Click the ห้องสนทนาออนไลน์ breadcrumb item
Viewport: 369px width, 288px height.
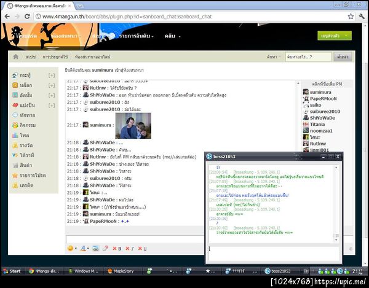coord(92,56)
